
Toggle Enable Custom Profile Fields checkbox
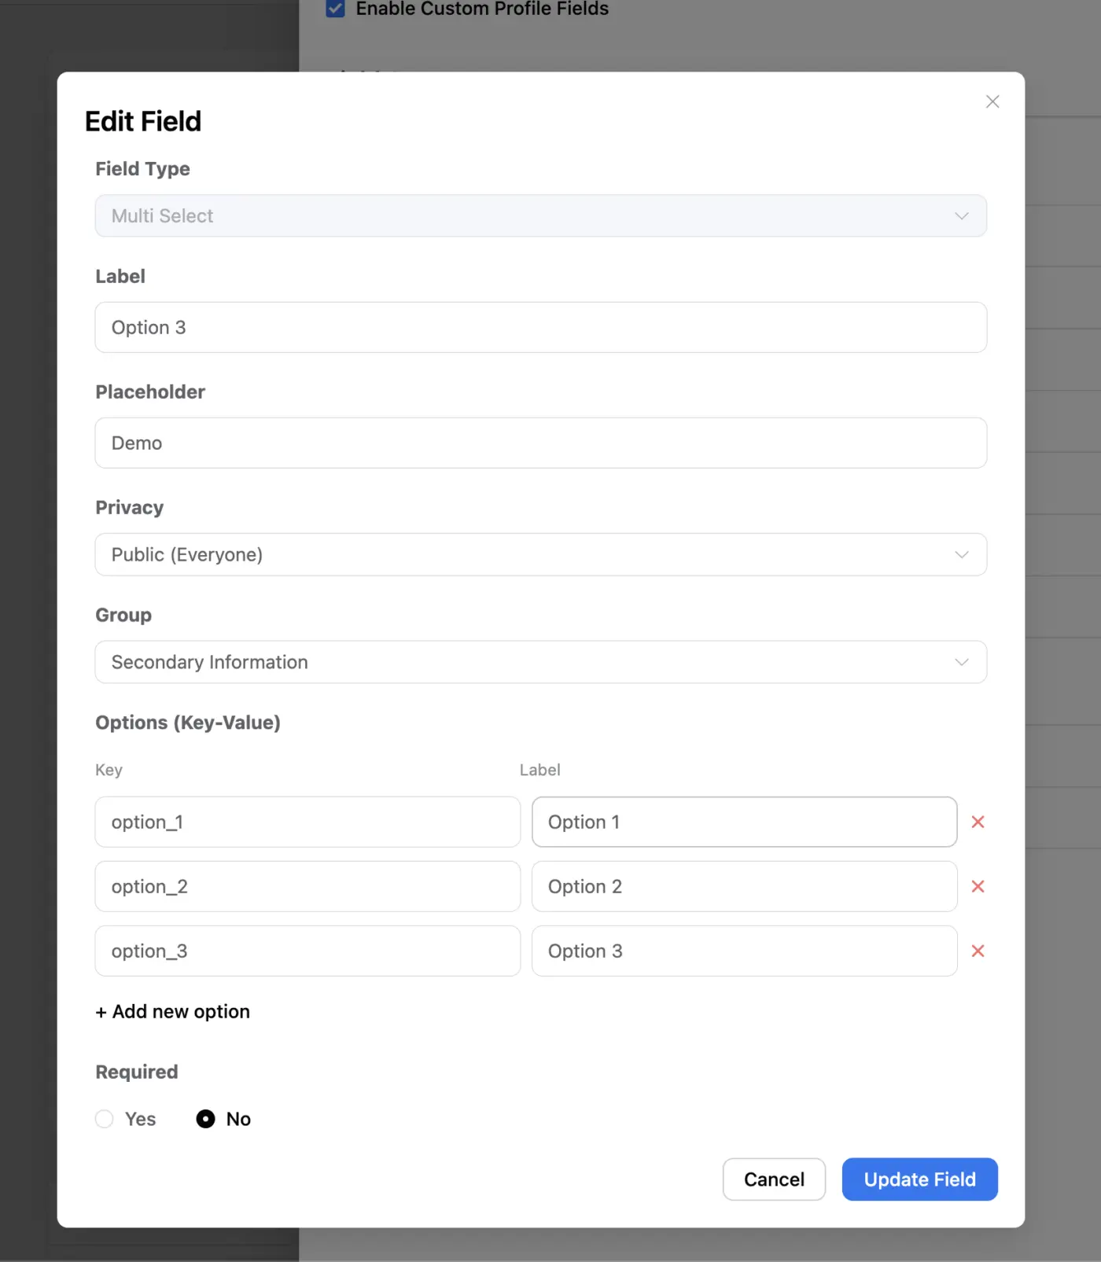(336, 9)
